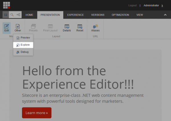
Task: Switch to the VIEW ribbon tab
Action: (x=140, y=15)
